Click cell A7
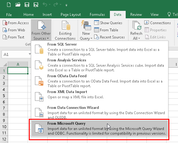178x143 pixels. (18, 108)
